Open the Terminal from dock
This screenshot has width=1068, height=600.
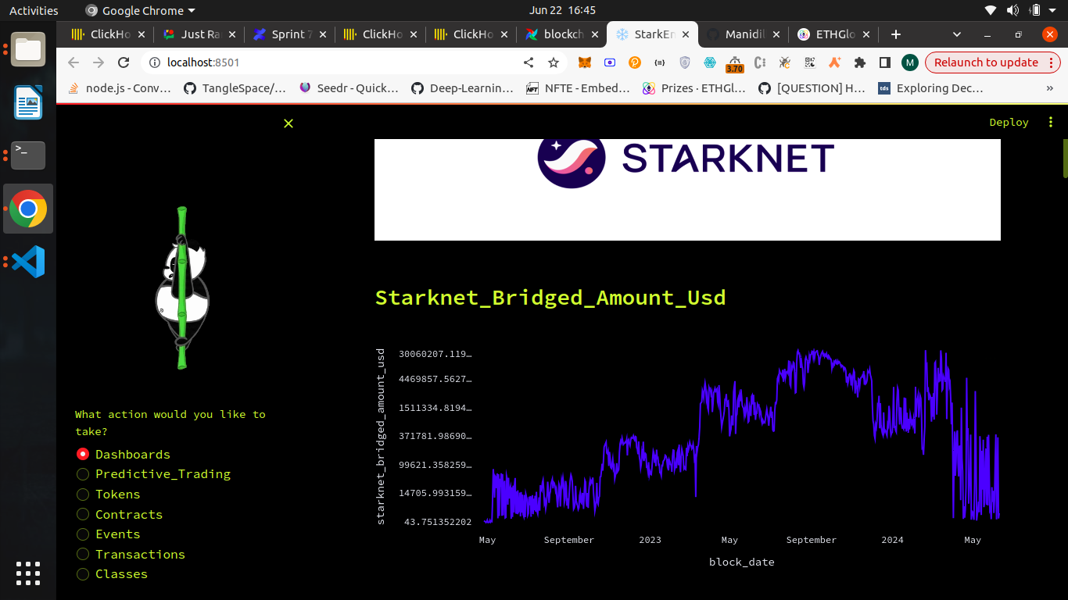pos(29,155)
